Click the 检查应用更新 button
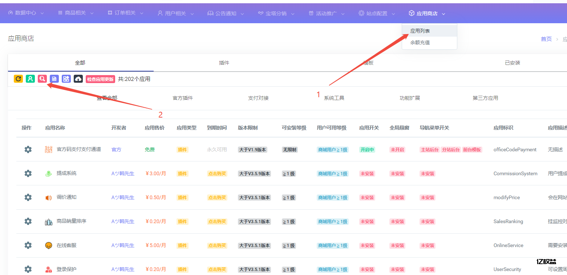 (100, 79)
